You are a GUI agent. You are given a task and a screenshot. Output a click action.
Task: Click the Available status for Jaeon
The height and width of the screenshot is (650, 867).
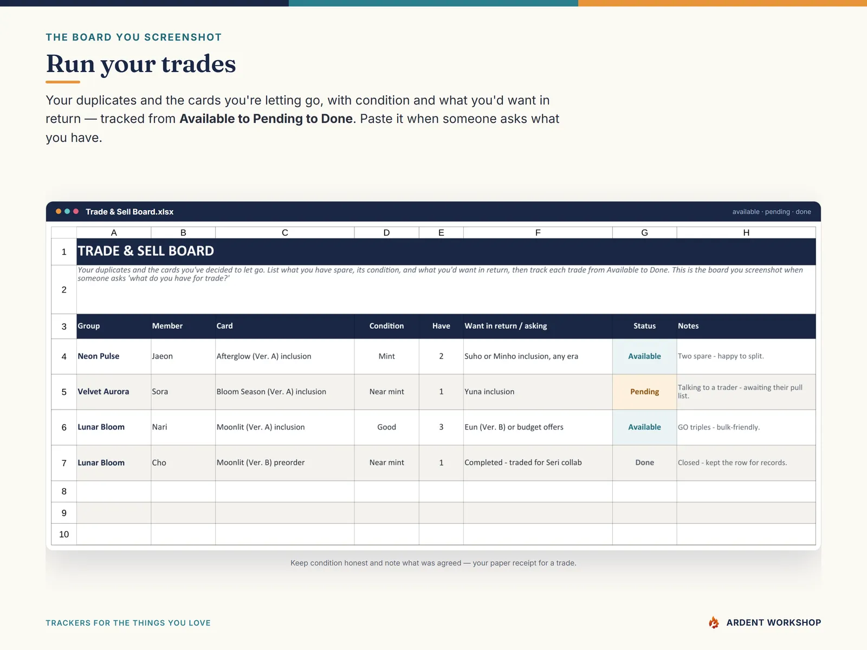click(645, 356)
